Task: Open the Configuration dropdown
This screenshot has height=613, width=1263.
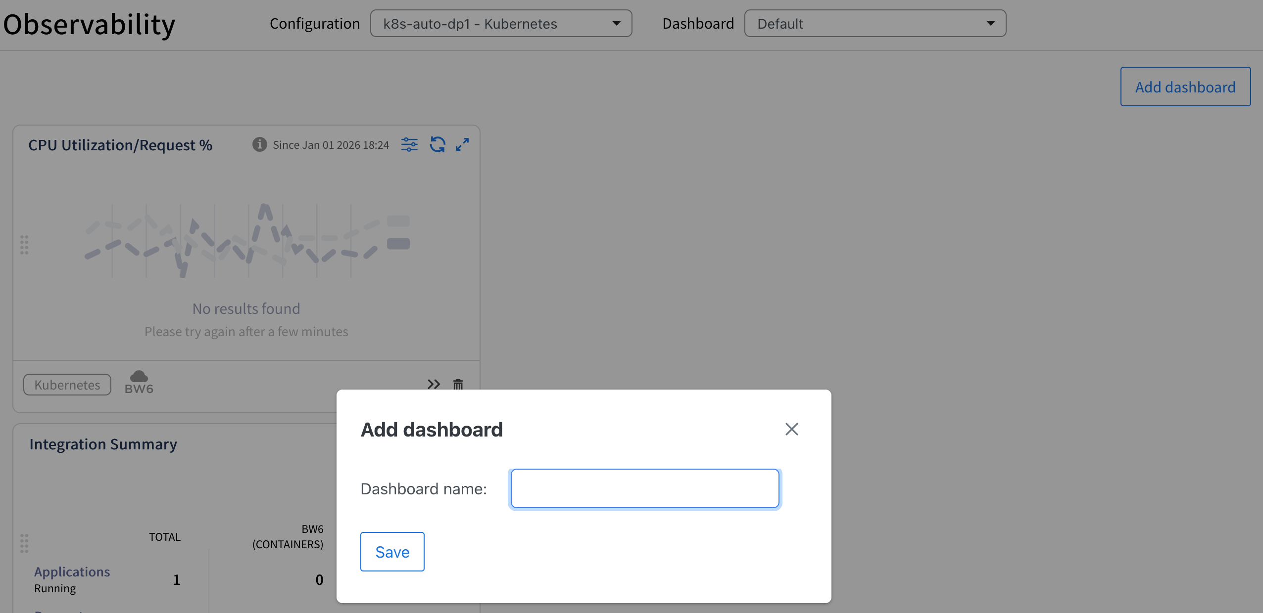Action: (x=501, y=23)
